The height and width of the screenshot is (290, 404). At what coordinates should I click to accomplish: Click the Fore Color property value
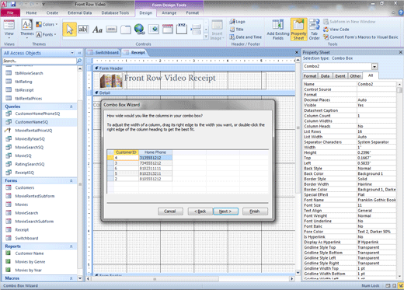point(377,232)
